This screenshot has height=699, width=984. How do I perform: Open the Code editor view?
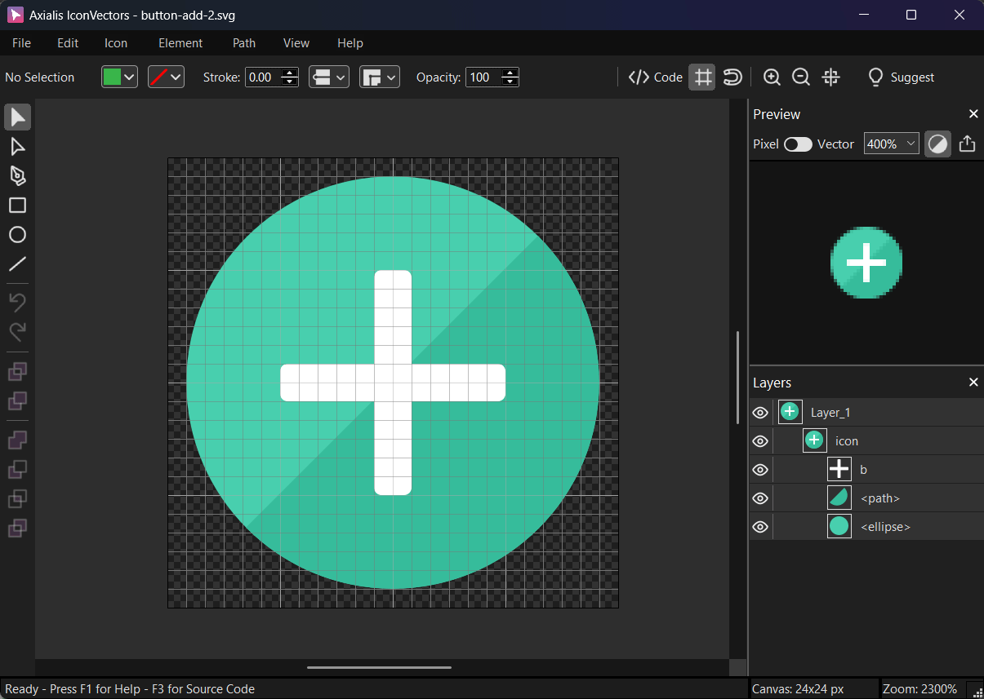[654, 77]
